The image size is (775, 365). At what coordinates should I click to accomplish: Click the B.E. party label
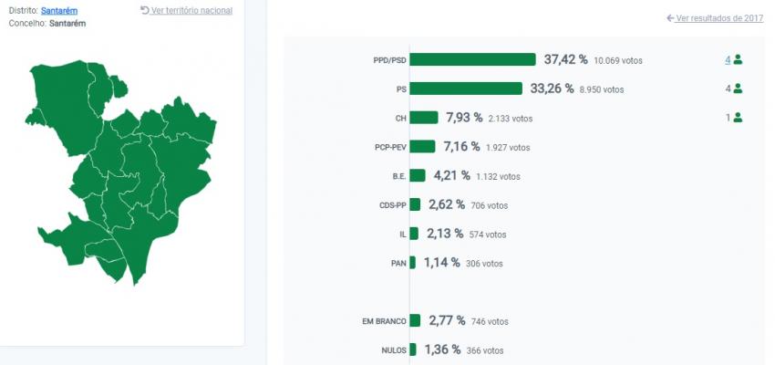(398, 176)
